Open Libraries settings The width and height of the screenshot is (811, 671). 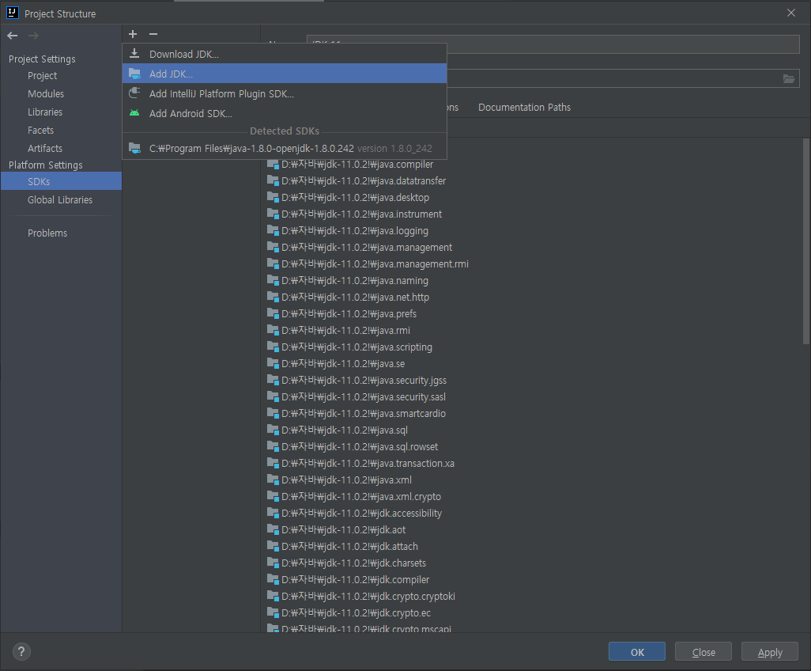tap(45, 112)
